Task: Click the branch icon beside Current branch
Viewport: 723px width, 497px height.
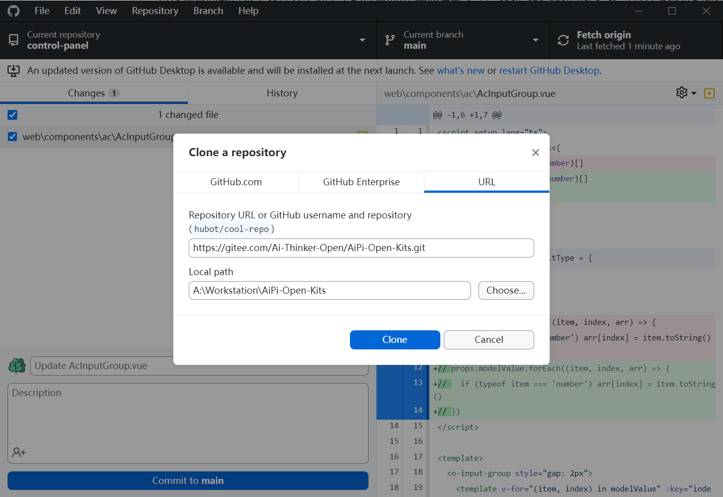Action: [390, 40]
